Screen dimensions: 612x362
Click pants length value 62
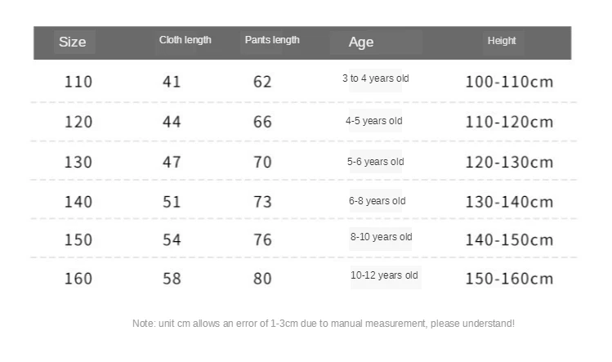point(262,82)
